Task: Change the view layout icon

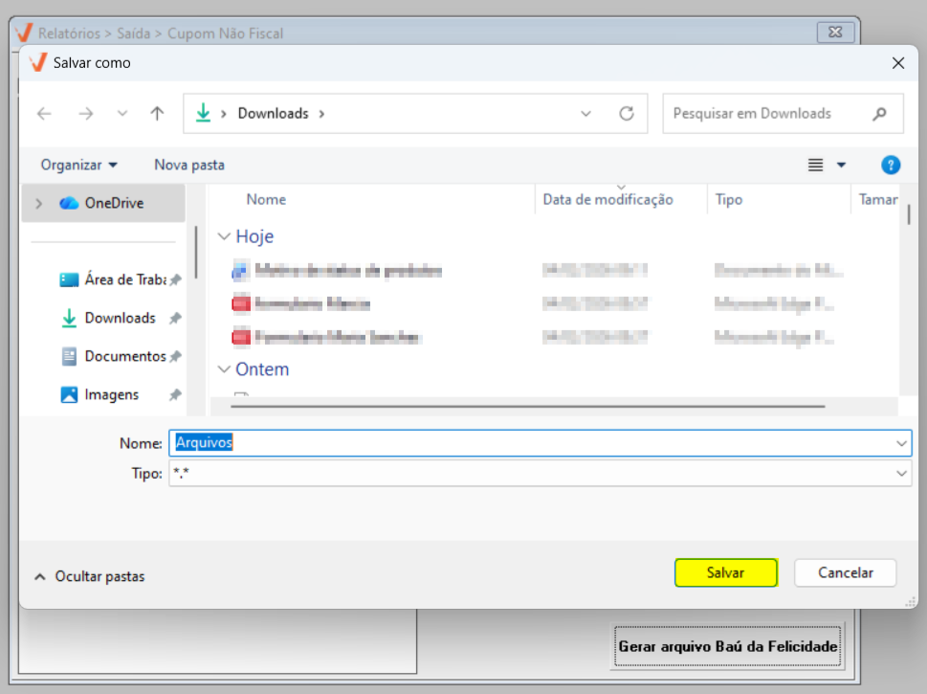Action: pos(815,165)
